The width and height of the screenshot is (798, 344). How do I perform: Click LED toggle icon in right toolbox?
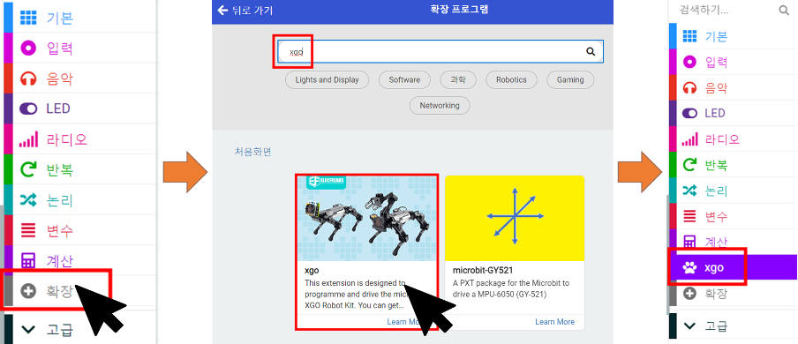(x=689, y=113)
